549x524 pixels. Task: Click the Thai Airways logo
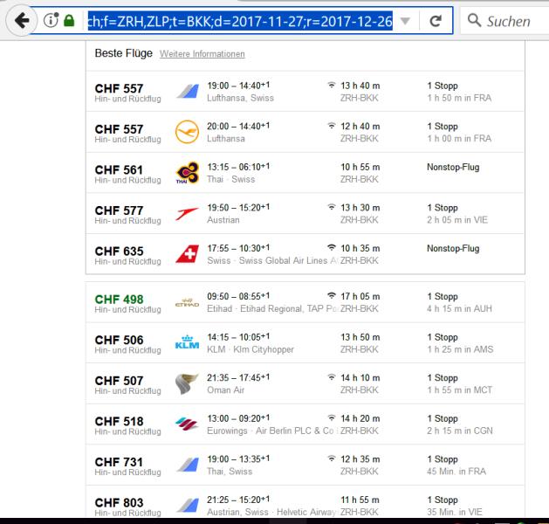click(188, 172)
